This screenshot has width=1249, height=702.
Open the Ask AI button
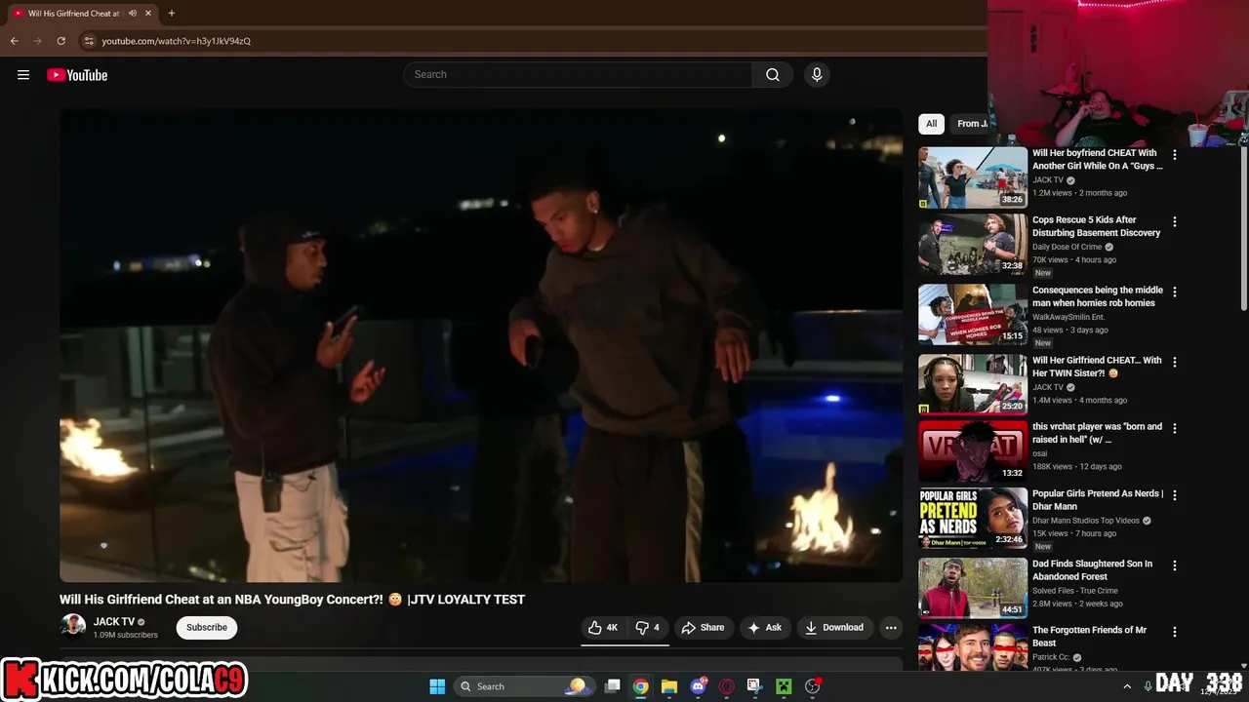(764, 628)
